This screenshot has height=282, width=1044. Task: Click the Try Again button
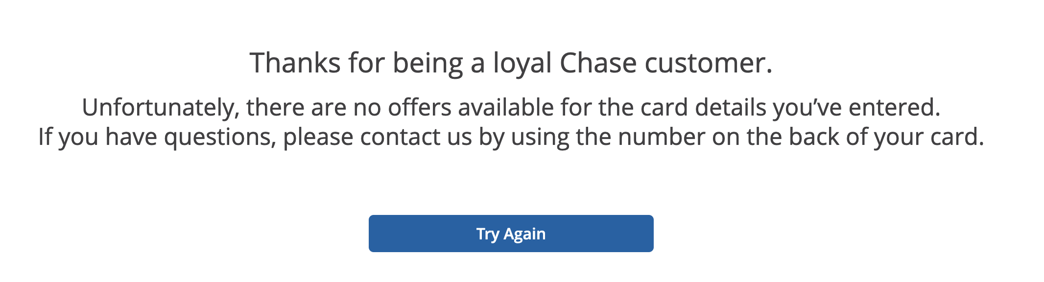pyautogui.click(x=511, y=234)
